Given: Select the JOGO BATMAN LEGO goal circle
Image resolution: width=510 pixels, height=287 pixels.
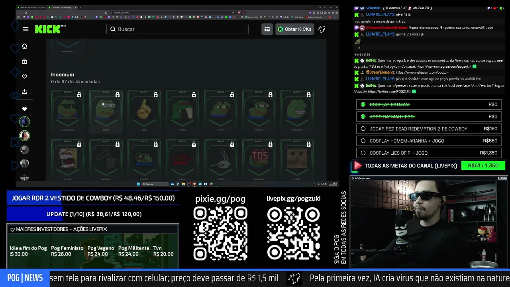Looking at the screenshot, I should 363,116.
